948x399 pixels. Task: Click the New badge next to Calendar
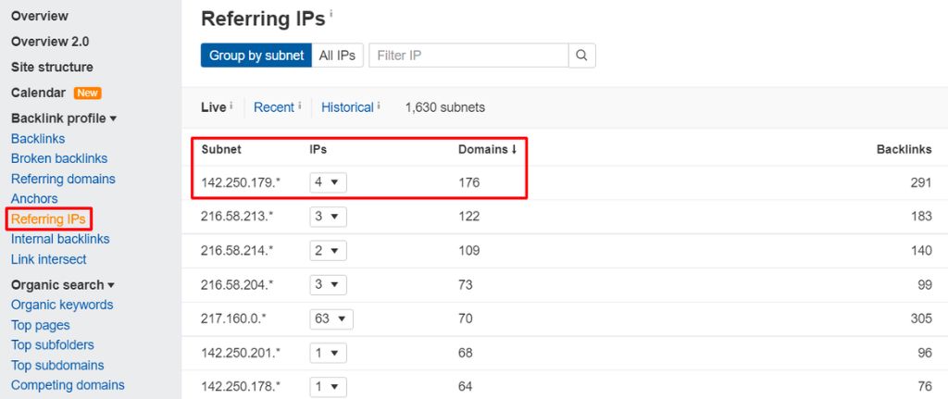pyautogui.click(x=88, y=94)
